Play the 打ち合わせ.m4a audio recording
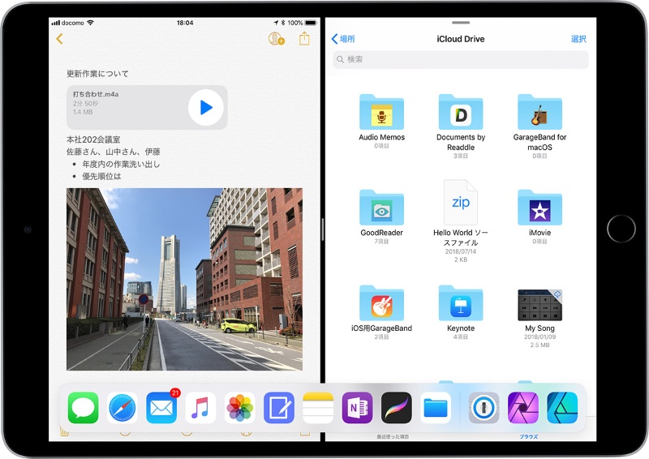Viewport: 649px width, 459px height. (x=206, y=107)
